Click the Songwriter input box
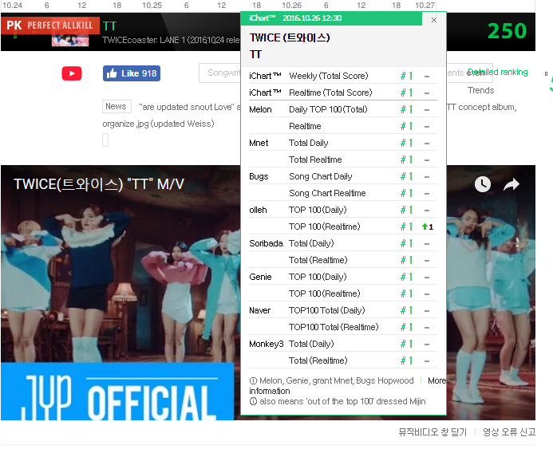 point(219,73)
